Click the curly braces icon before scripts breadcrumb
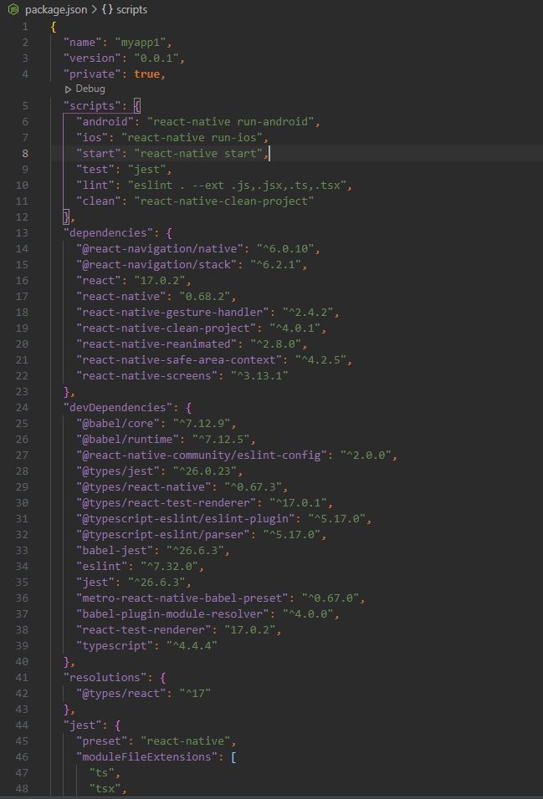 [x=107, y=10]
